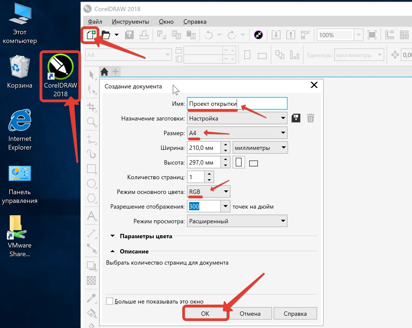Click the Publish to PDF icon
This screenshot has height=328, width=412.
click(x=305, y=35)
